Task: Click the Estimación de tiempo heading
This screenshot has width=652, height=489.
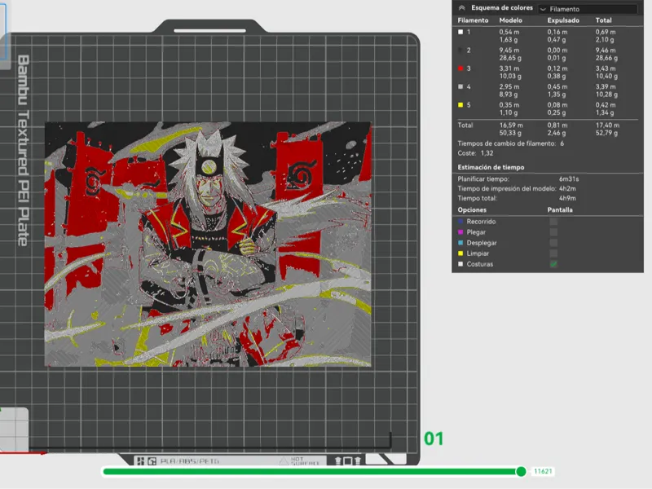Action: pos(491,167)
